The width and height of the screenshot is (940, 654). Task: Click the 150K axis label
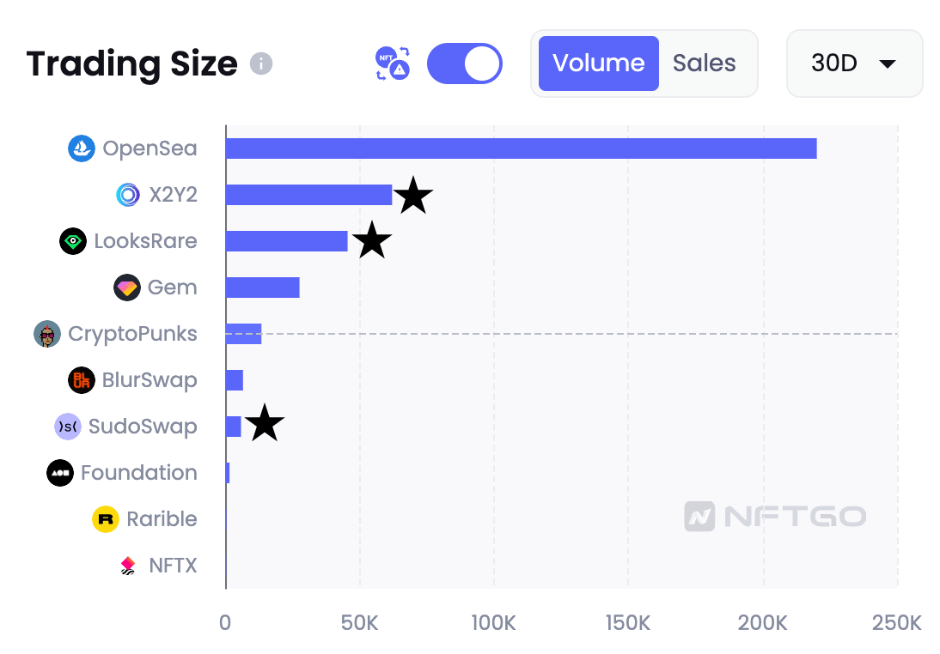(627, 623)
